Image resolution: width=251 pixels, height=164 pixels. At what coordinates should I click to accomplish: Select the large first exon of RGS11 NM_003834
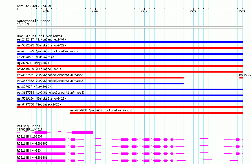[x=41, y=154]
